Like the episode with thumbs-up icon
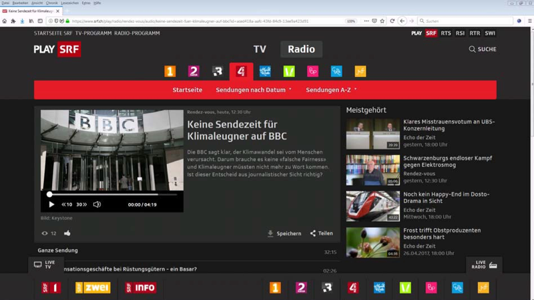534x300 pixels. (67, 233)
